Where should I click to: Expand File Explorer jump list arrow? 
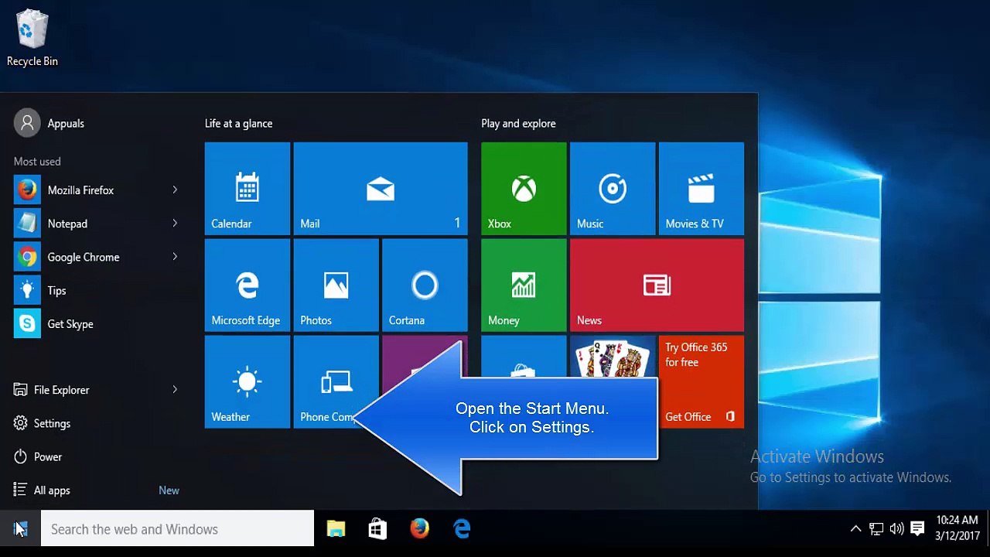(x=175, y=390)
